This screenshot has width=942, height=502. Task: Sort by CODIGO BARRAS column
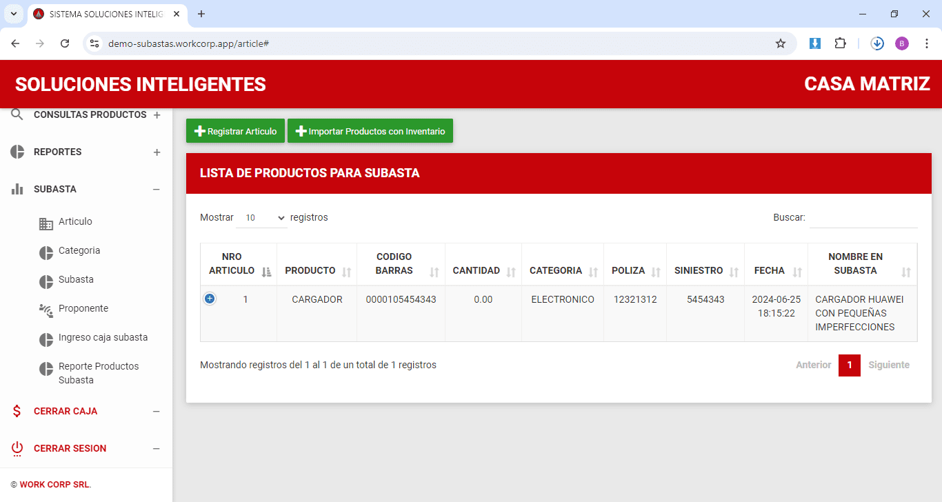tap(401, 264)
